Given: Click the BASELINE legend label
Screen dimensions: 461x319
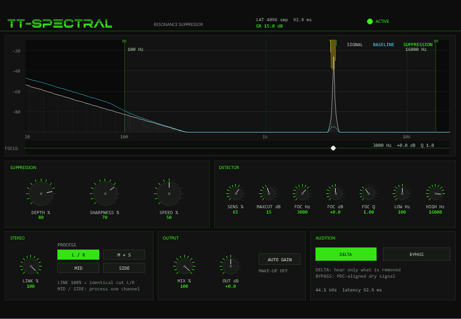Looking at the screenshot, I should click(x=383, y=45).
